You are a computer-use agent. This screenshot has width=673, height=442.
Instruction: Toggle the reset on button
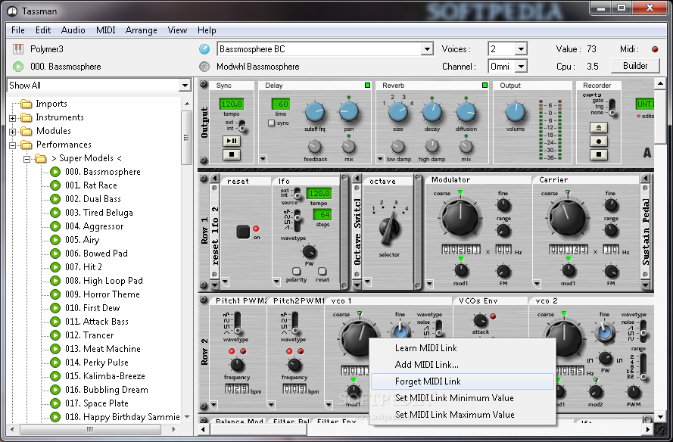coord(243,232)
